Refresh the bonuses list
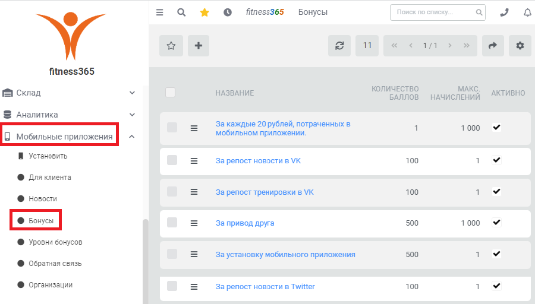The width and height of the screenshot is (535, 304). pyautogui.click(x=339, y=45)
